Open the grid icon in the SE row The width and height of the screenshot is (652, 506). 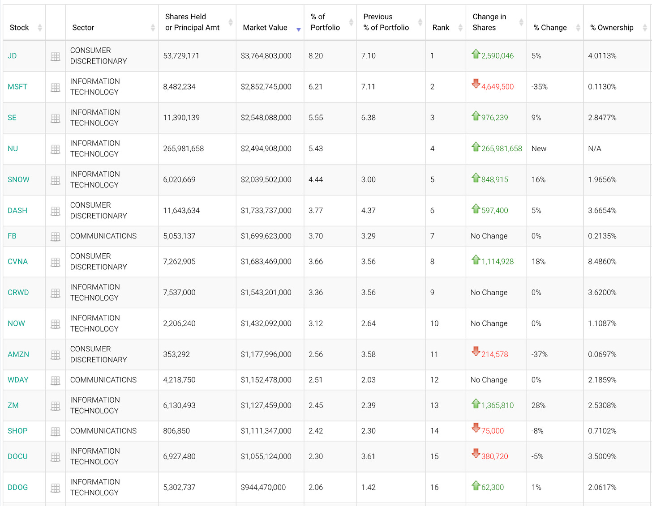[56, 118]
